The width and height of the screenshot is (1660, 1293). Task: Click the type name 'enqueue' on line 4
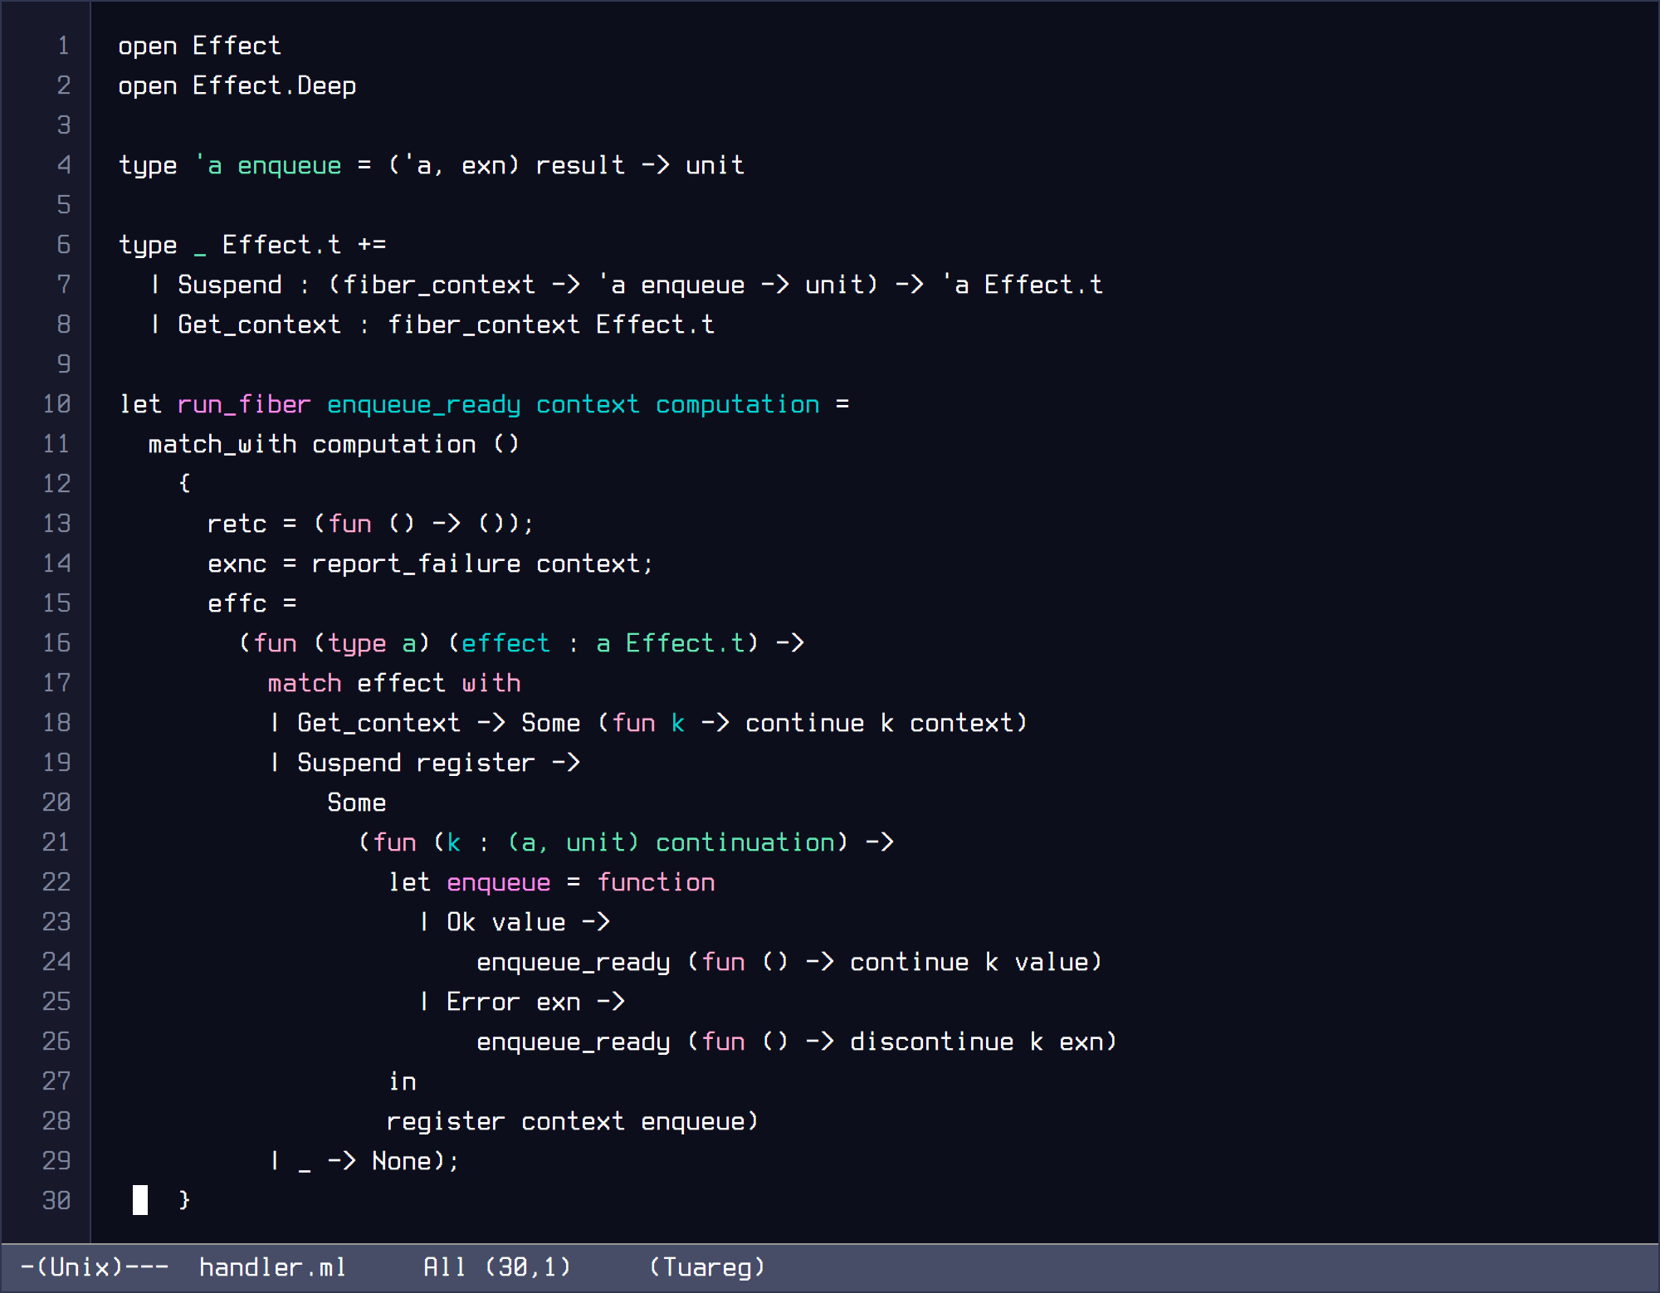(x=289, y=165)
